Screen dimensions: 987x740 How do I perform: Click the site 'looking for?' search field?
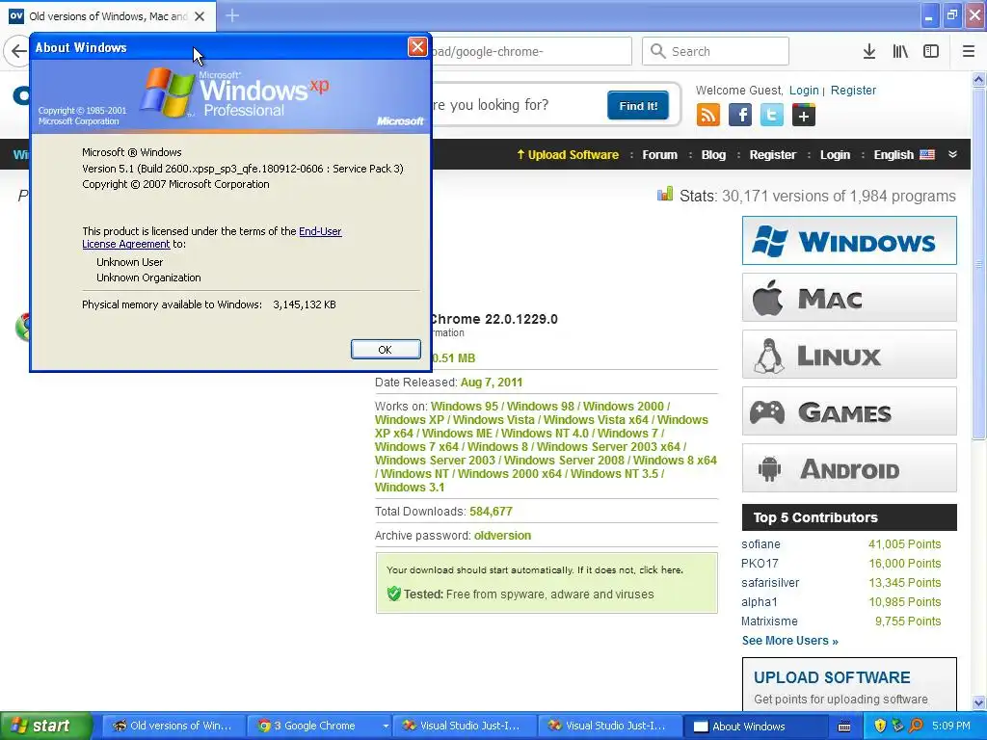click(517, 104)
